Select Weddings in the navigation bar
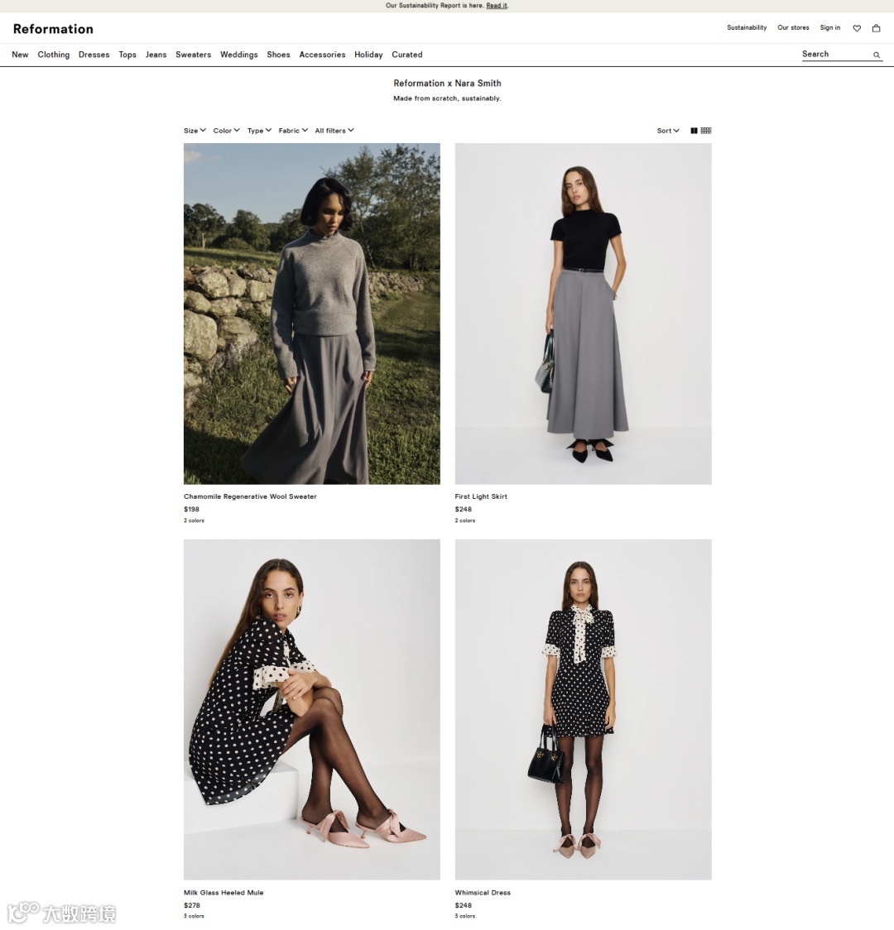Viewport: 894px width, 930px height. tap(239, 55)
